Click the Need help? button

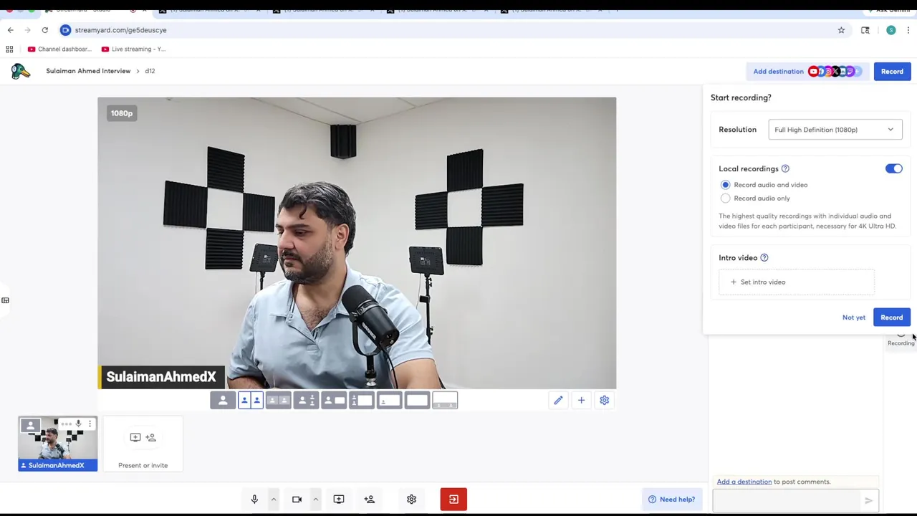pos(671,500)
